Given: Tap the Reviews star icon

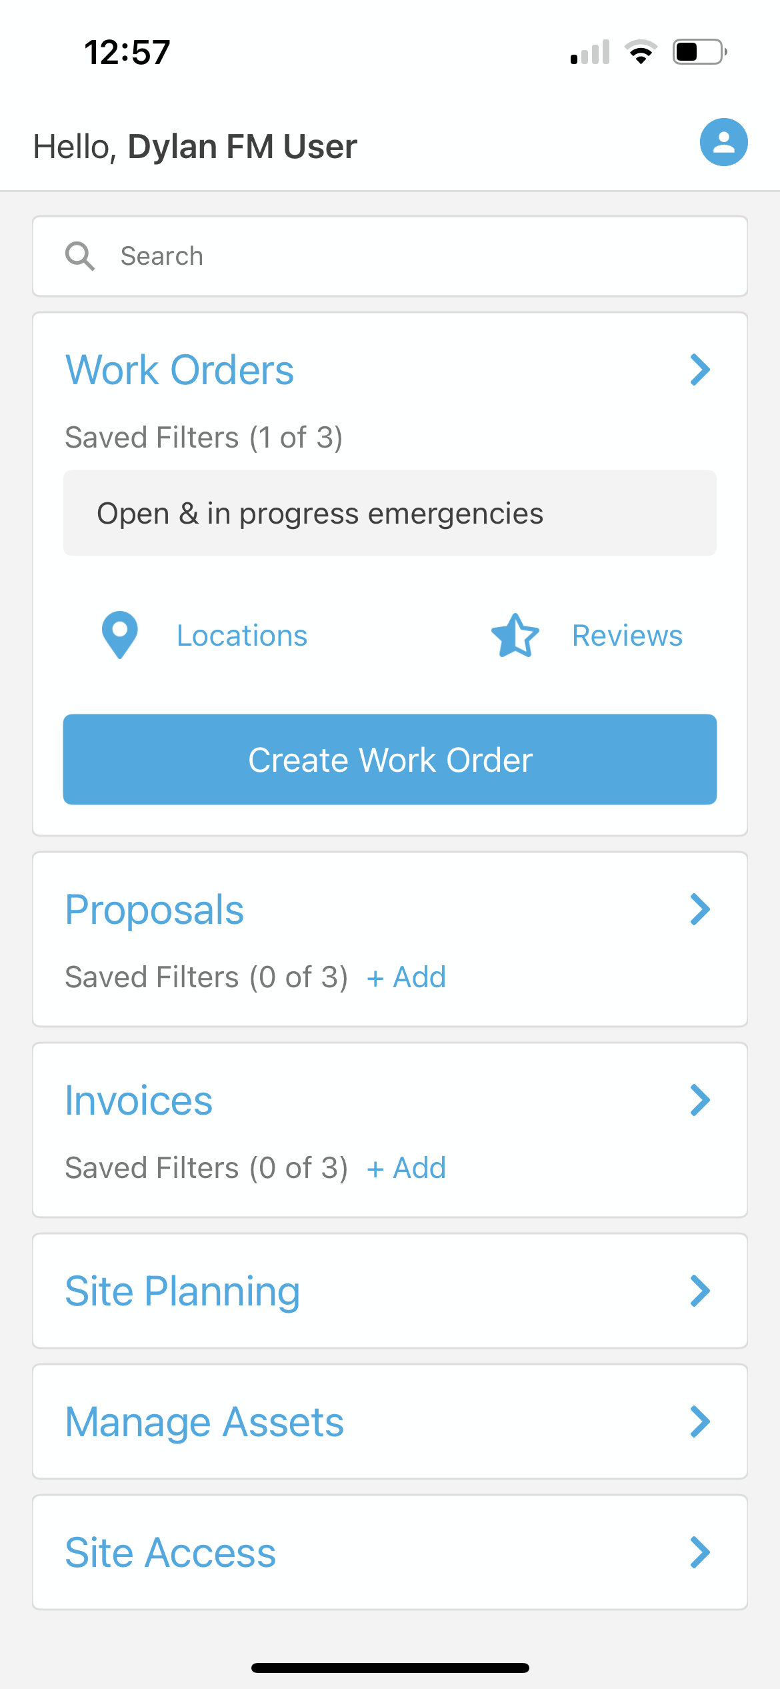Looking at the screenshot, I should (515, 636).
